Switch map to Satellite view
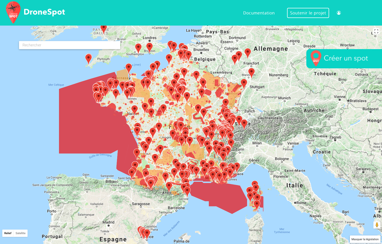 tap(21, 233)
